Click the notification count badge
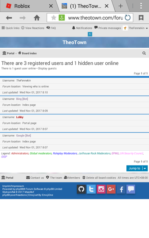Viewport: 149px width, 238px height. (x=90, y=34)
